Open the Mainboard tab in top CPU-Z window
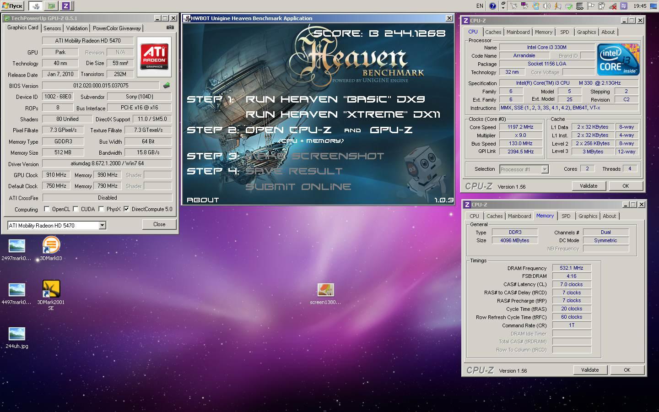Screen dimensions: 659x412 [518, 32]
